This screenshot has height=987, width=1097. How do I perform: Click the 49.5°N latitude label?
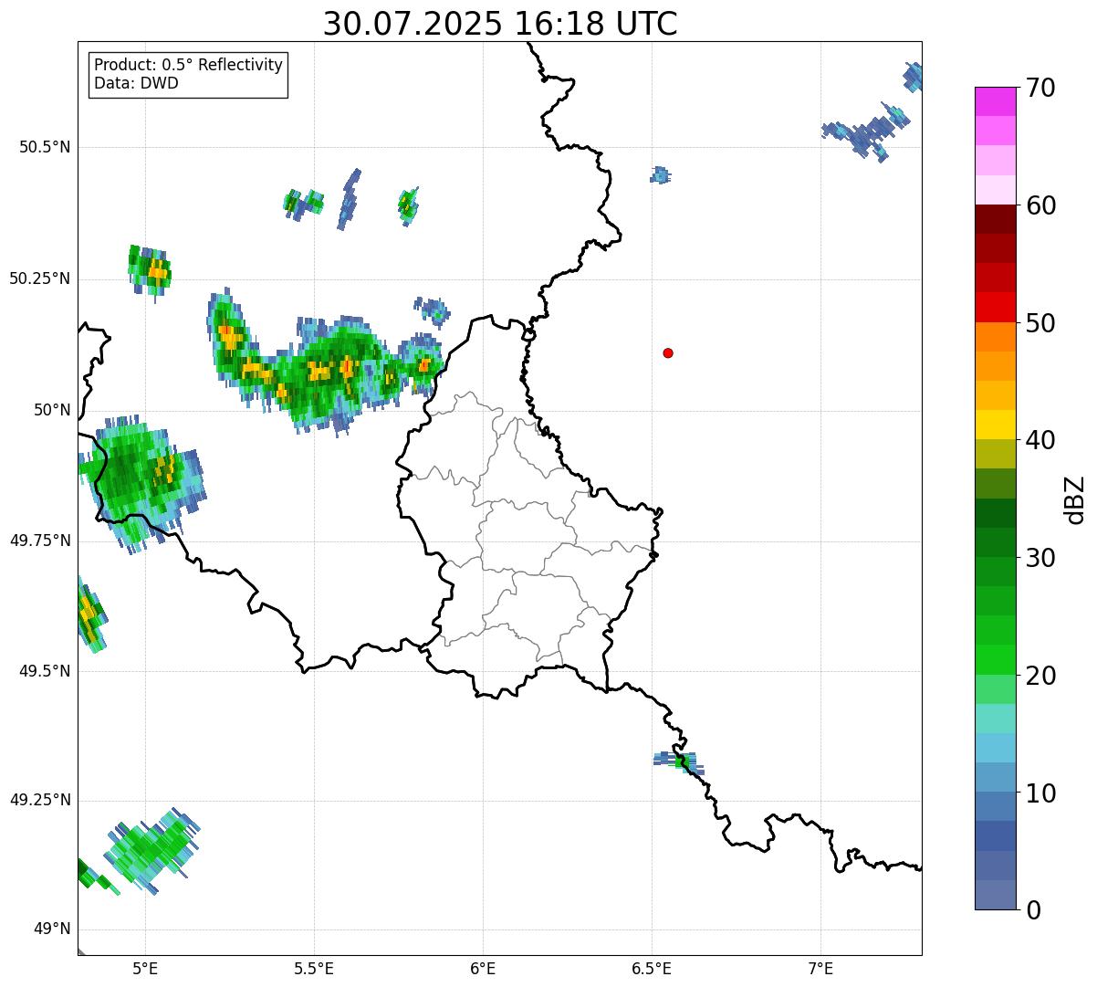(x=45, y=671)
